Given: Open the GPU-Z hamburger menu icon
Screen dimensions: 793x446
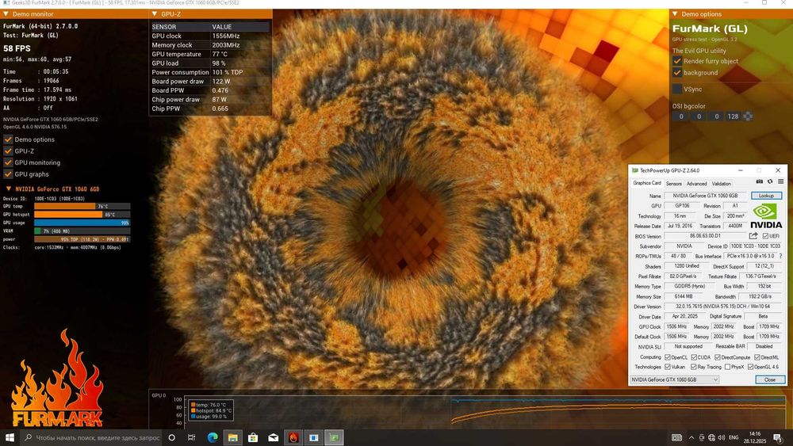Looking at the screenshot, I should click(x=781, y=182).
